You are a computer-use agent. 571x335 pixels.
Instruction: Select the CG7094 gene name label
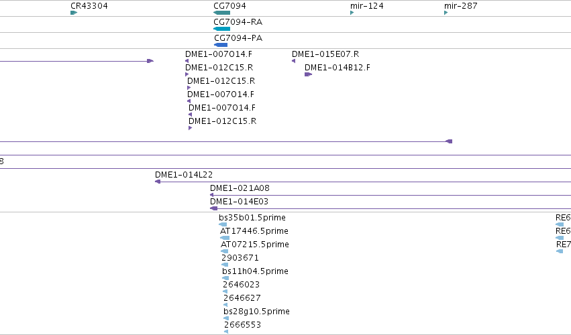229,6
